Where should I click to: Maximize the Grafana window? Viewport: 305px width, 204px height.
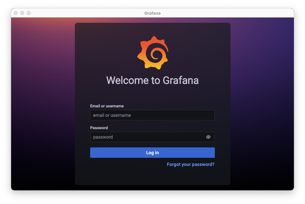(29, 13)
